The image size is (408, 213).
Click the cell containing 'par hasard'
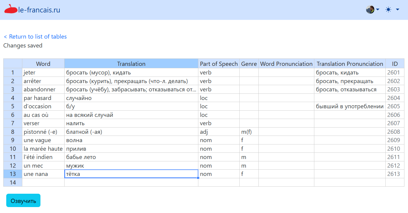(43, 98)
